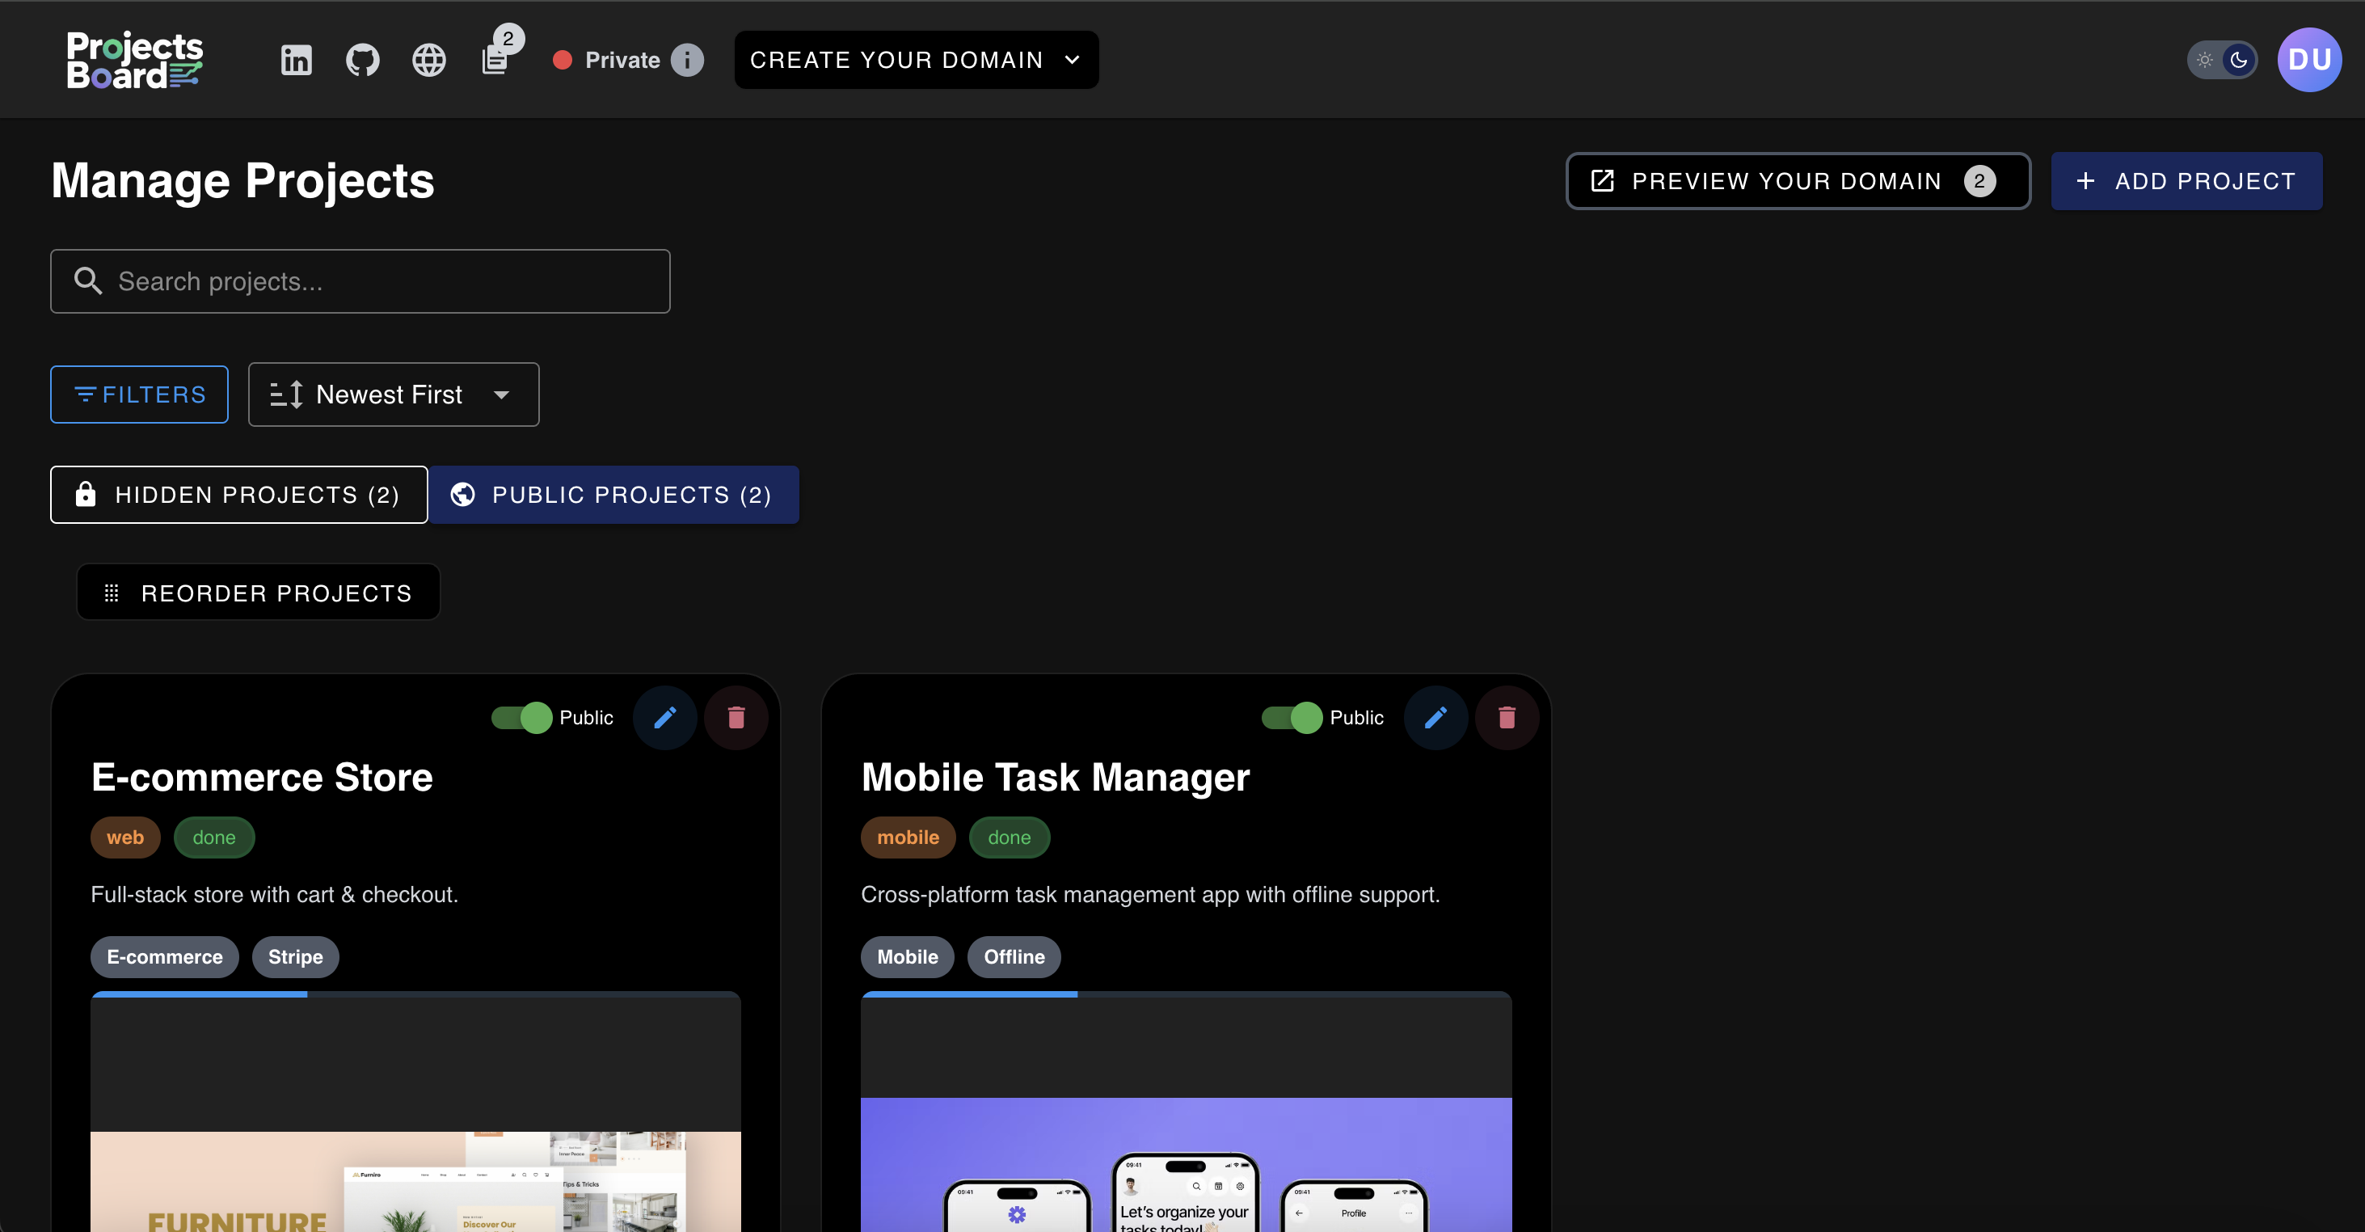Edit the E-commerce Store project

[x=664, y=717]
